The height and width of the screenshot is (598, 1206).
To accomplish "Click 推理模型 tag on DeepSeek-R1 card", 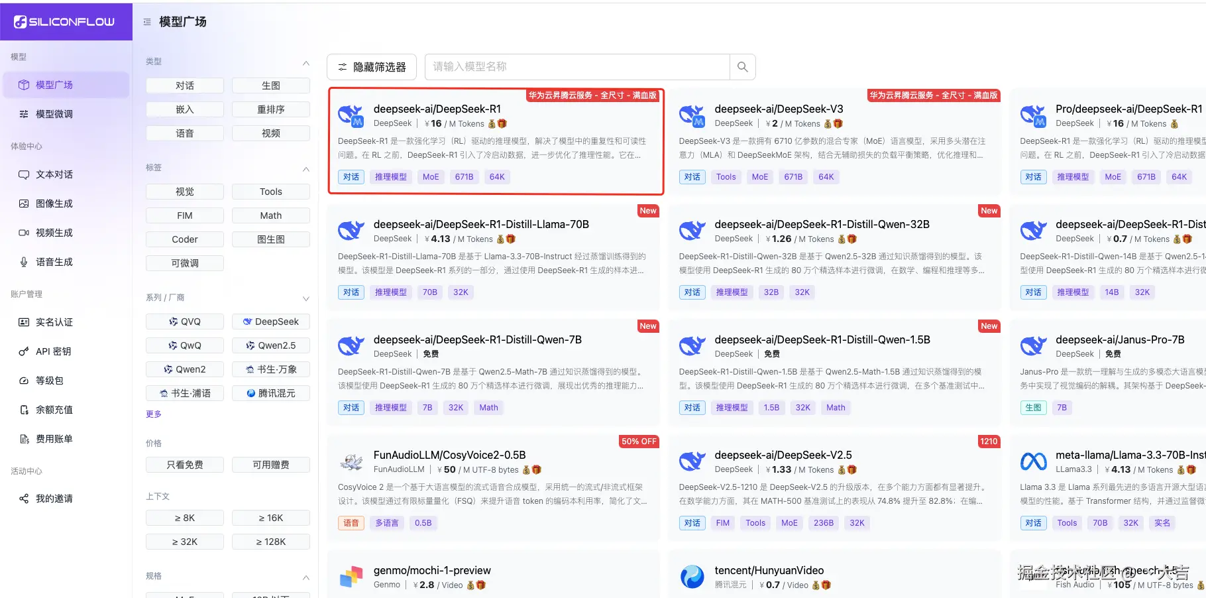I will click(391, 177).
